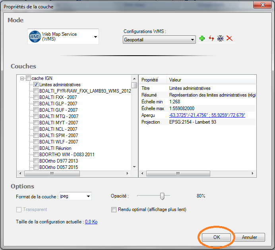This screenshot has width=275, height=250.
Task: Select BDALTI FXX - 2007 tree item
Action: coord(58,97)
